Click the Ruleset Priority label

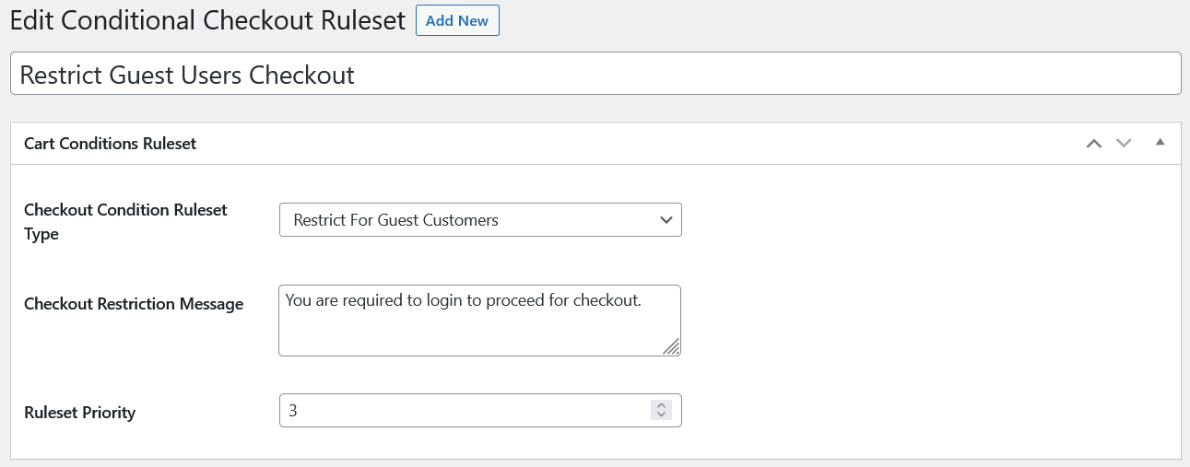click(80, 412)
